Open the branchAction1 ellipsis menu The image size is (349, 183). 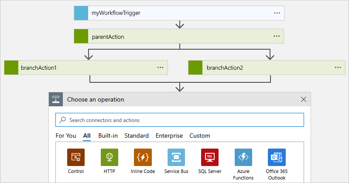(160, 68)
